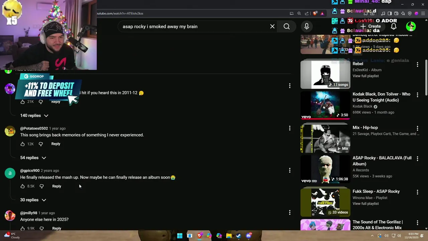Open options menu for the 2011-12 comment
This screenshot has width=428, height=241.
pos(290,86)
